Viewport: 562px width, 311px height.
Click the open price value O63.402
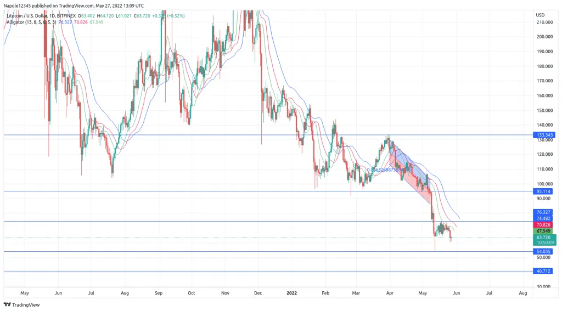[x=87, y=16]
